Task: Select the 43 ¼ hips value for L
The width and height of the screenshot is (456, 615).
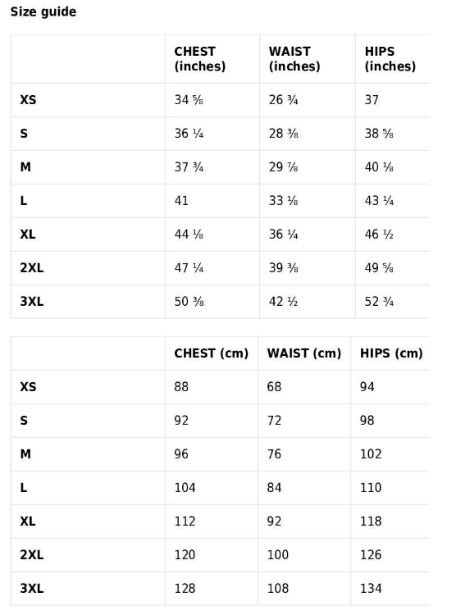Action: (379, 201)
